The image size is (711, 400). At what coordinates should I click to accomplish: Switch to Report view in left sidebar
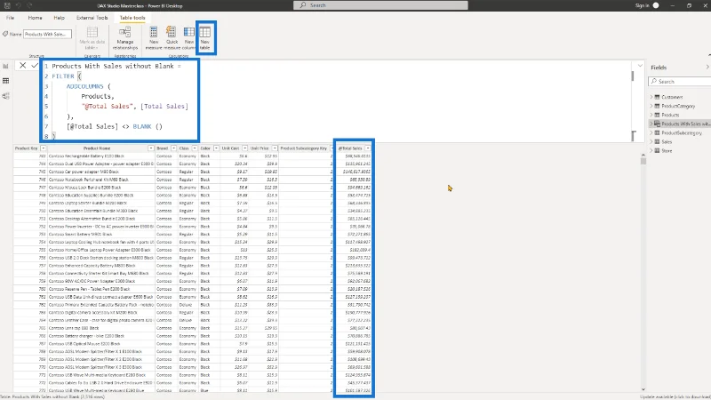6,66
